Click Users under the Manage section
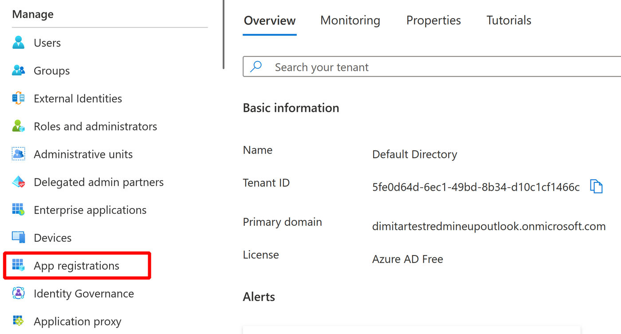This screenshot has height=334, width=621. [x=47, y=43]
